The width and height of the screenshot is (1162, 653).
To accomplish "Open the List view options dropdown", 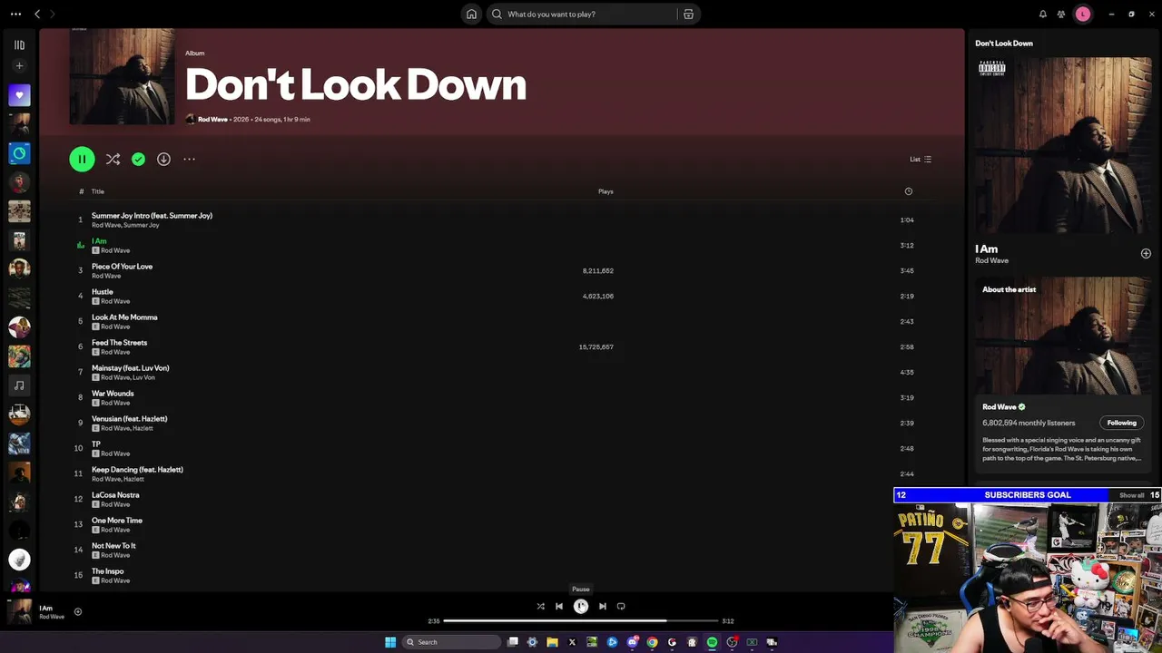I will (921, 159).
